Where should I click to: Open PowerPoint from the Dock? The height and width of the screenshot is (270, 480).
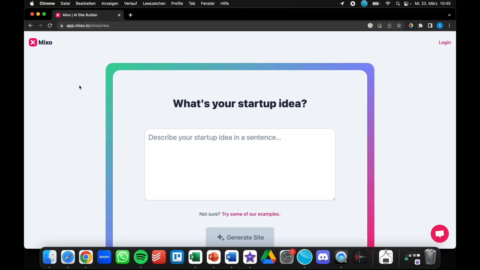213,257
